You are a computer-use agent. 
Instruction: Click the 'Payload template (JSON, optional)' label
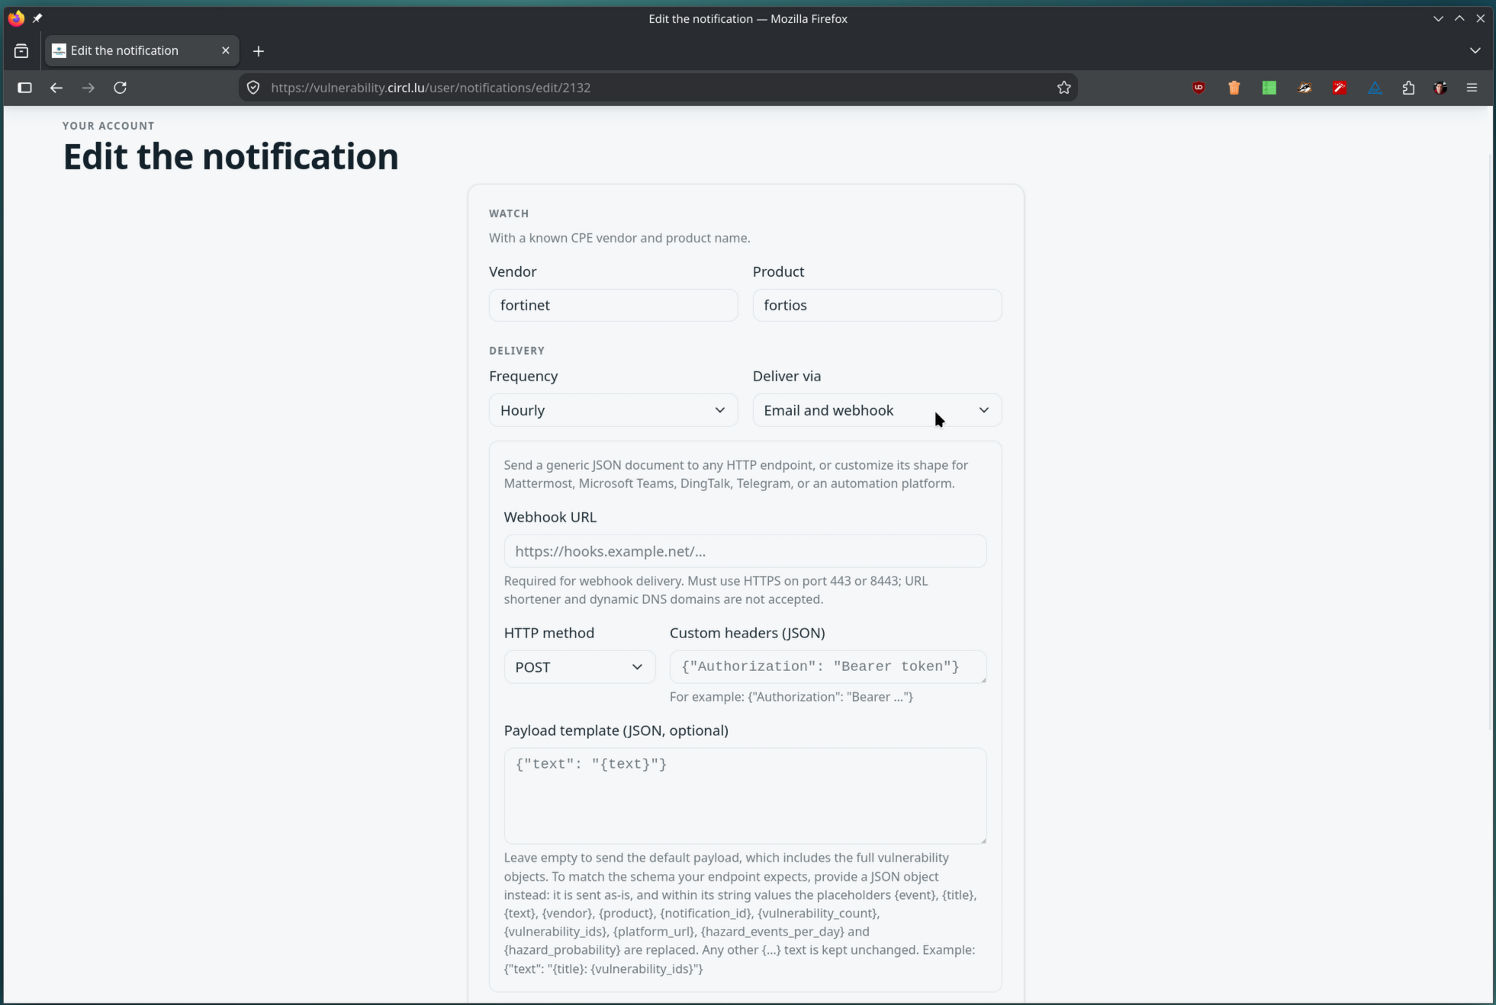click(x=616, y=730)
